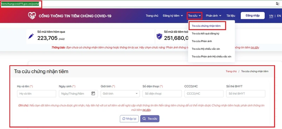Screen dimensions: 282x129
Task: Click the shield checkmark icon
Action: point(159,36)
